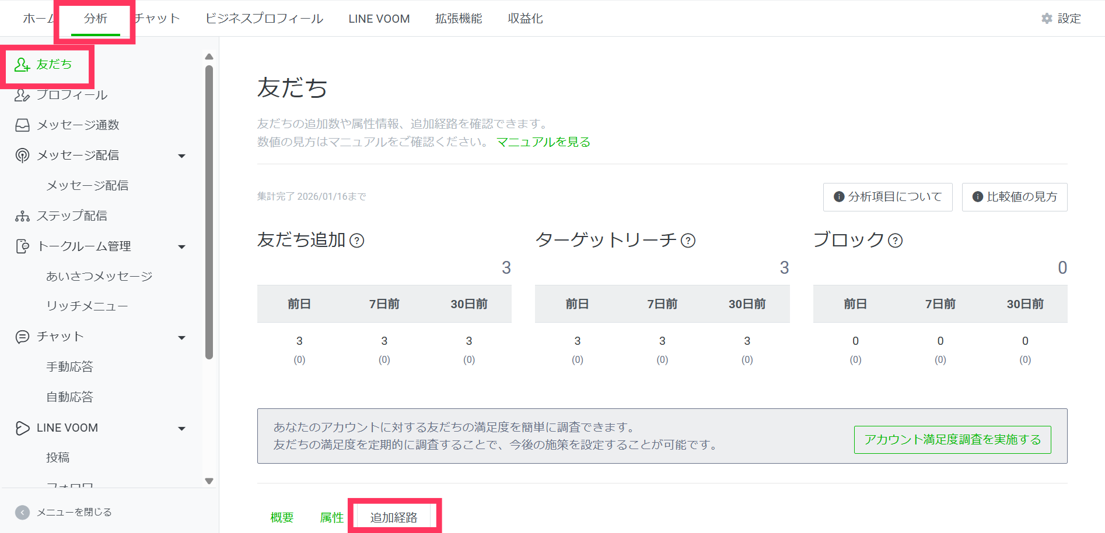Collapse the チャット sidebar section arrow
This screenshot has width=1105, height=533.
tap(181, 338)
